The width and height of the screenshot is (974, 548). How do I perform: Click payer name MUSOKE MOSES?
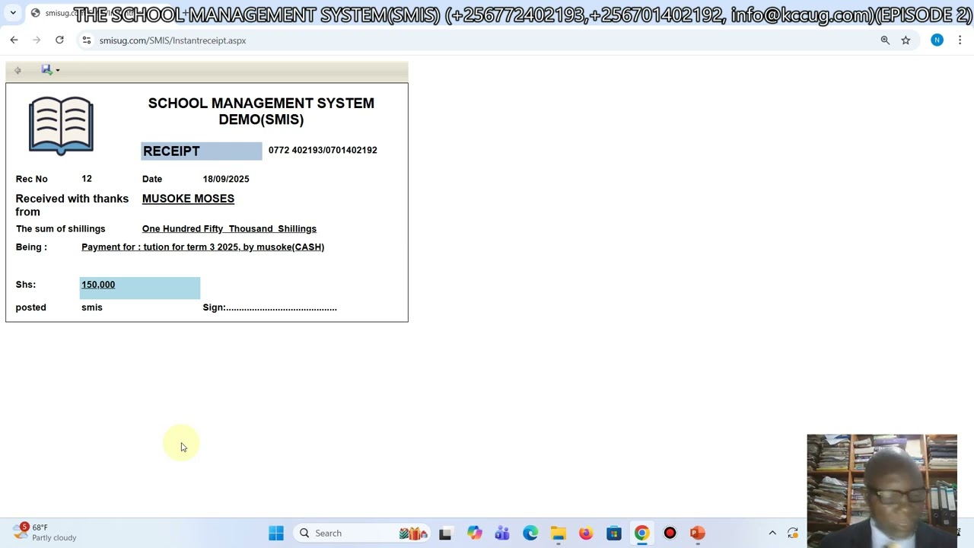188,199
